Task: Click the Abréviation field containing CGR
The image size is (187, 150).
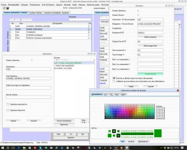Action: tap(28, 69)
